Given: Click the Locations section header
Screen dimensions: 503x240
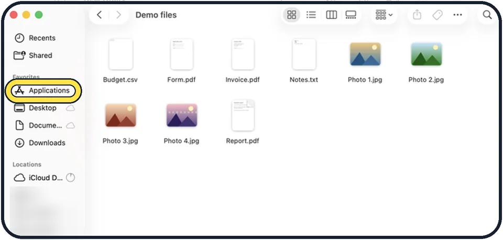Looking at the screenshot, I should tap(27, 164).
